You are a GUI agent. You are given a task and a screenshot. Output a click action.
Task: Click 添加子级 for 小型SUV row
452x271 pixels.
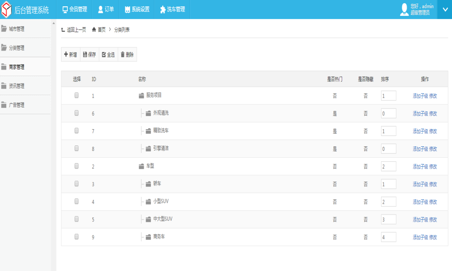420,202
